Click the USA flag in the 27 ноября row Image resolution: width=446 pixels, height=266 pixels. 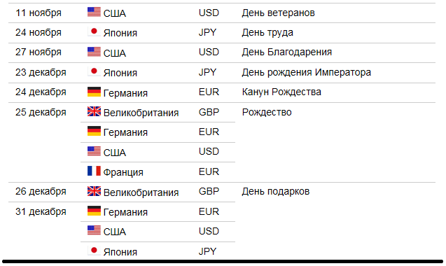coord(94,52)
